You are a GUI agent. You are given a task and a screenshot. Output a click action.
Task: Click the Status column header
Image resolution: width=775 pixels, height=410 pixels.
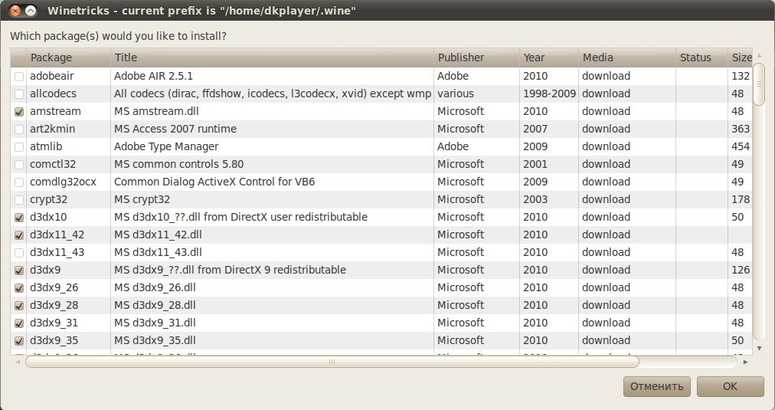701,57
